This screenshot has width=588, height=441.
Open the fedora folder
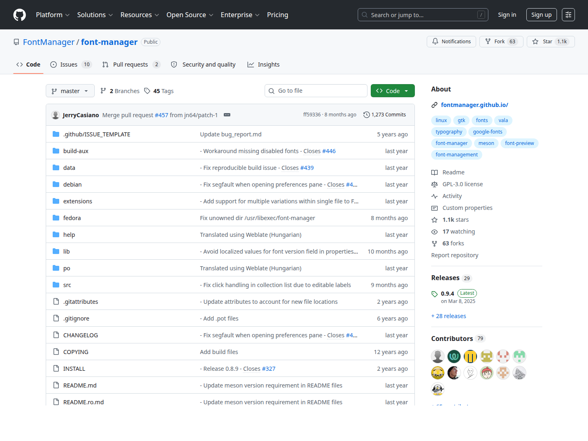click(72, 218)
